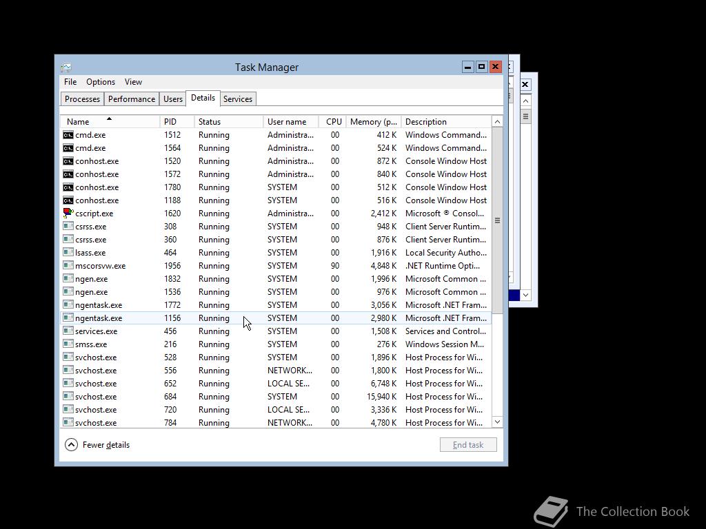Click the process list scrollbar thumb
The image size is (706, 529).
pos(497,220)
